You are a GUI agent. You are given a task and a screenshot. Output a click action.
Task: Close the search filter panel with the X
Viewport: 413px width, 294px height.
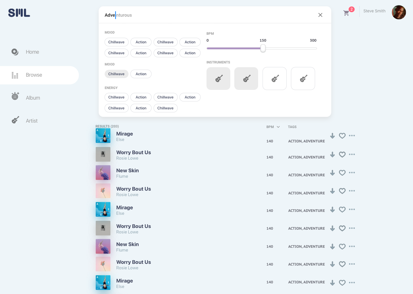click(320, 15)
